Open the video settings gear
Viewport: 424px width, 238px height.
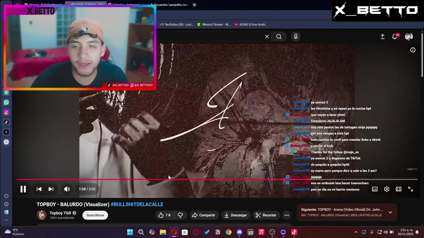coord(387,189)
